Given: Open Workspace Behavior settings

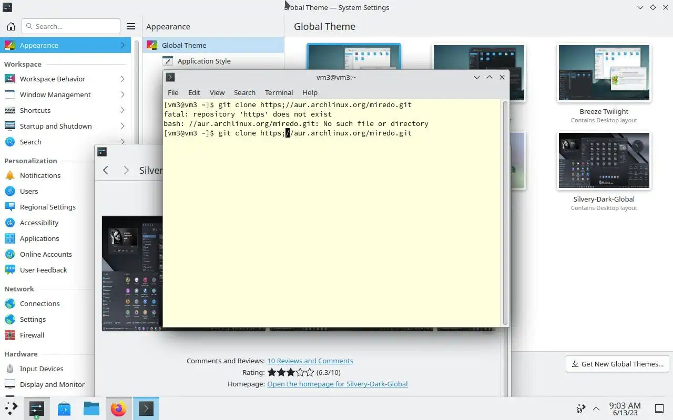Looking at the screenshot, I should (x=65, y=79).
